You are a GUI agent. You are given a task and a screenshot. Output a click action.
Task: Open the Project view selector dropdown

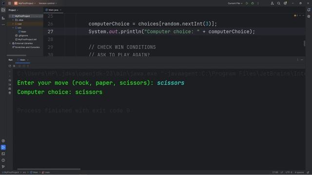(13, 10)
